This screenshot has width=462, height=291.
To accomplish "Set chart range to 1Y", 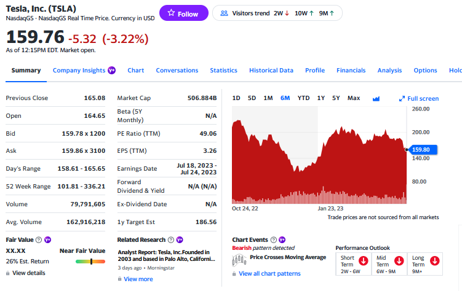I will click(321, 98).
